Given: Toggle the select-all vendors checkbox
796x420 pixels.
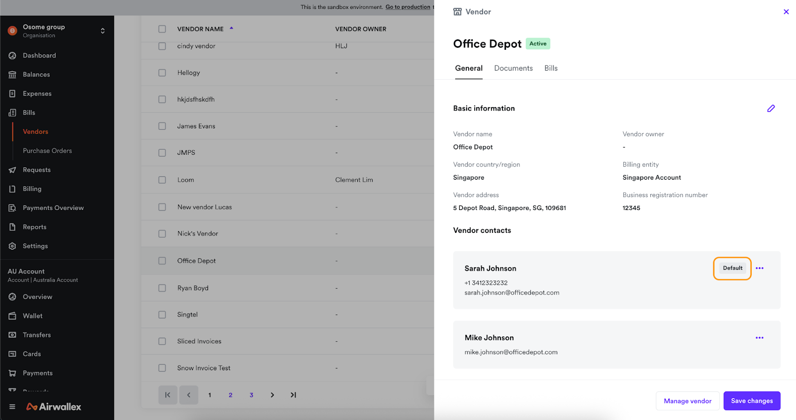Looking at the screenshot, I should [162, 29].
